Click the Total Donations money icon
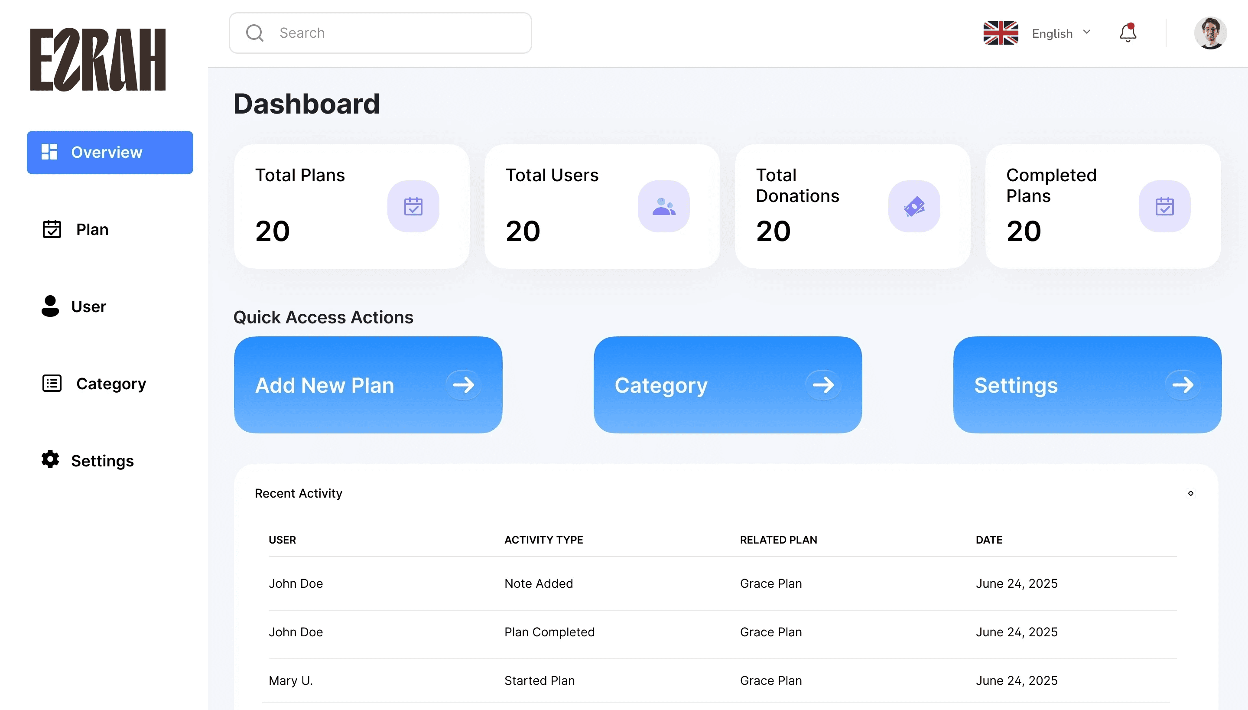The height and width of the screenshot is (710, 1248). [914, 206]
